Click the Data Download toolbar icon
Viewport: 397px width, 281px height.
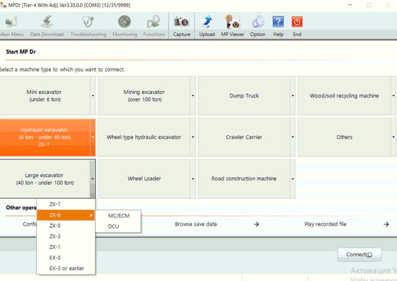47,23
